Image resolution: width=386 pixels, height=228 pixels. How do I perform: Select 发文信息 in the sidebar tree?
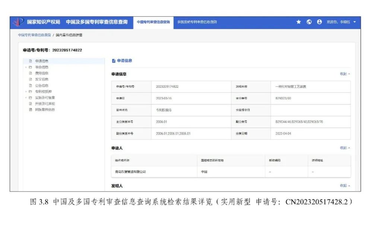42,79
